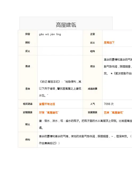The width and height of the screenshot is (132, 187).
Task: Click the 成语故事 label cell
Action: tap(92, 89)
